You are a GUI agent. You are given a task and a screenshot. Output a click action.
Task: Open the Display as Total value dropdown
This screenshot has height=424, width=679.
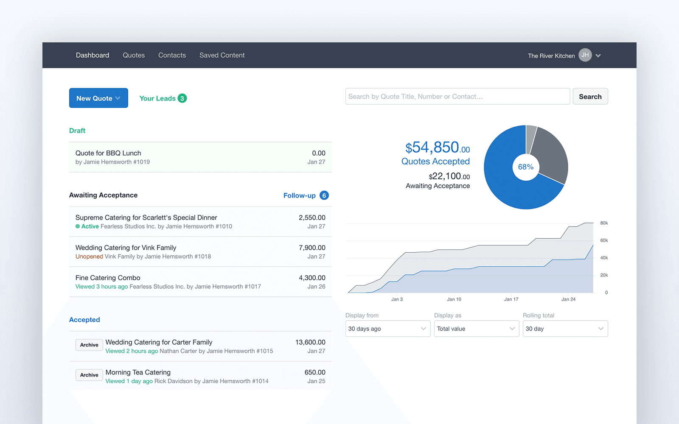pos(476,329)
